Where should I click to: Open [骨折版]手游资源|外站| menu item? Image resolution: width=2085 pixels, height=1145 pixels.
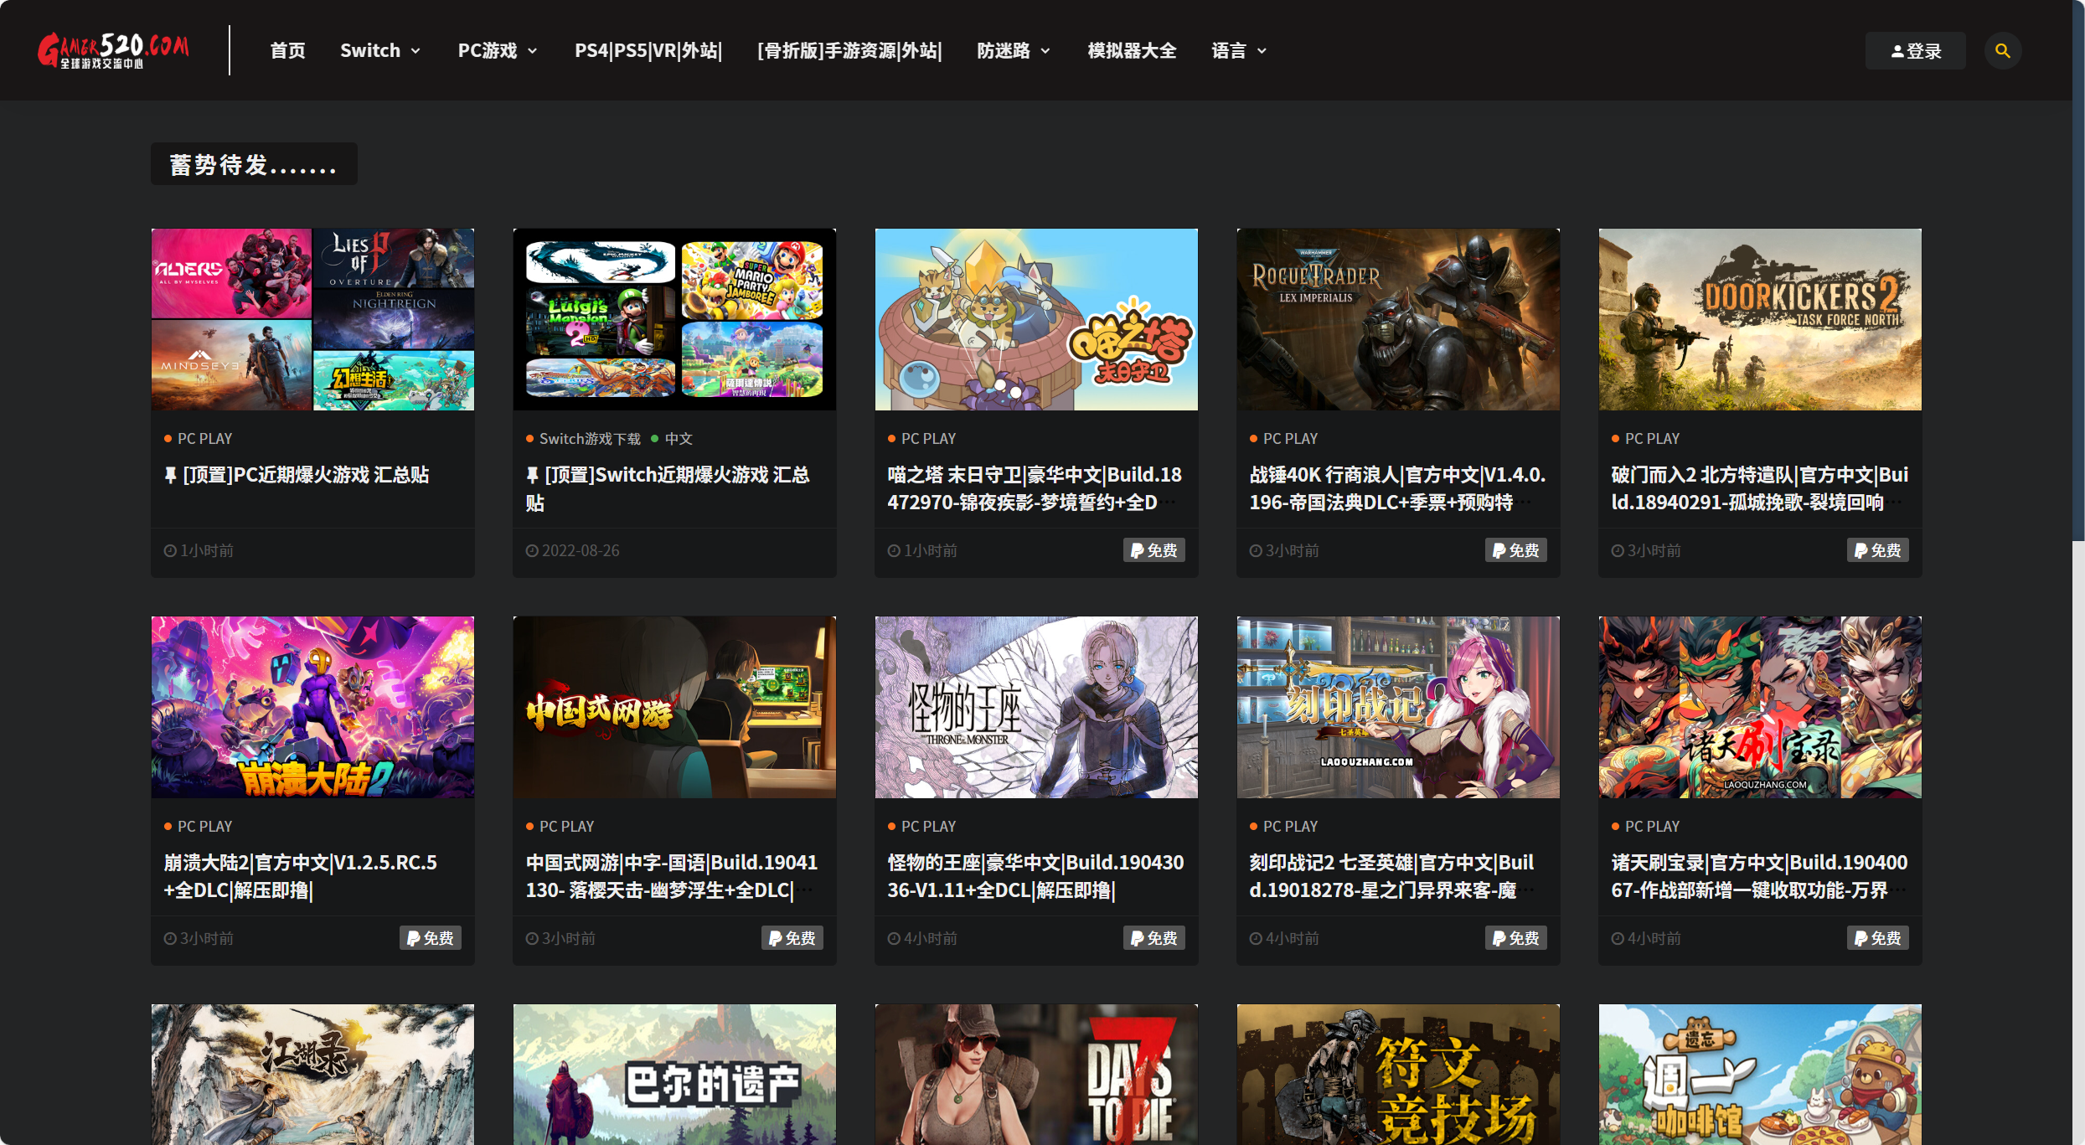[x=849, y=50]
